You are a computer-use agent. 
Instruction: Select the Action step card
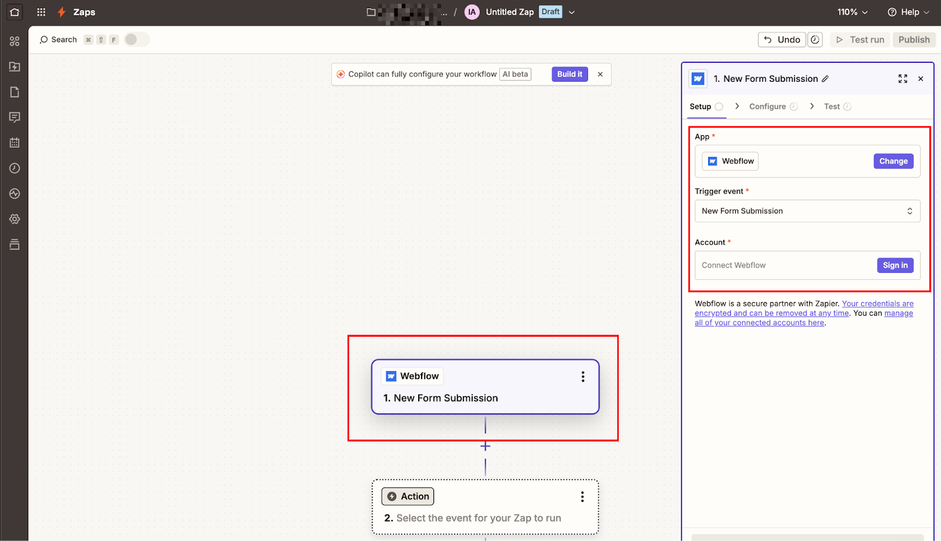point(485,507)
